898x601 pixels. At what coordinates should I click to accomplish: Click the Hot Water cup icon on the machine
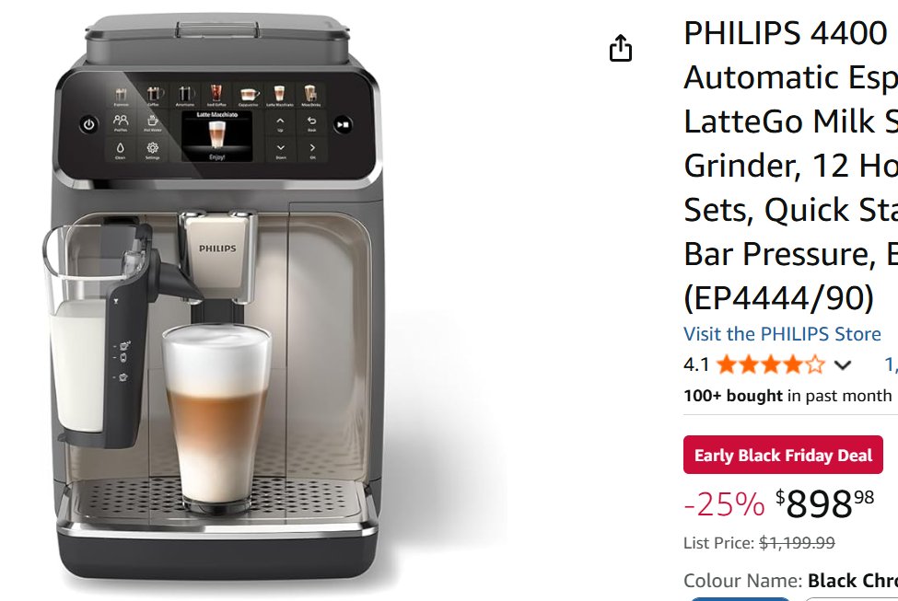point(152,120)
